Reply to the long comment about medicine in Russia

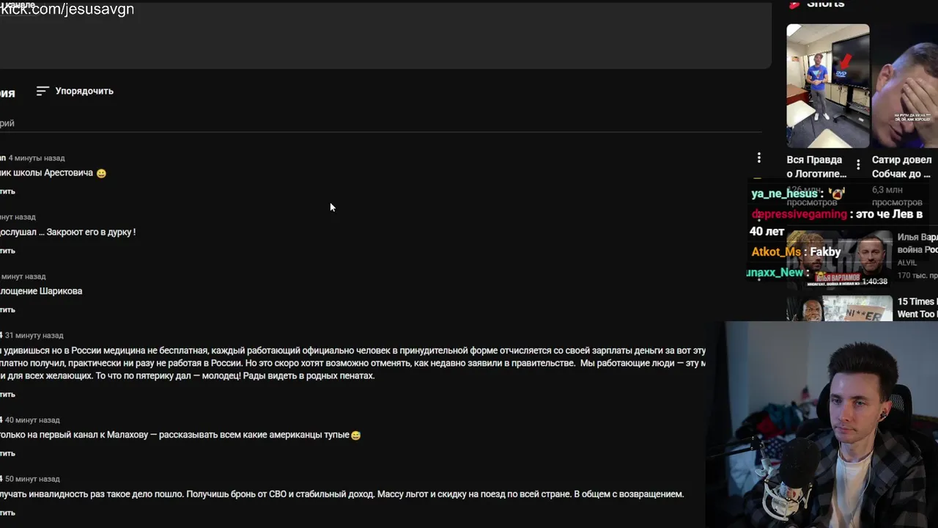point(7,395)
